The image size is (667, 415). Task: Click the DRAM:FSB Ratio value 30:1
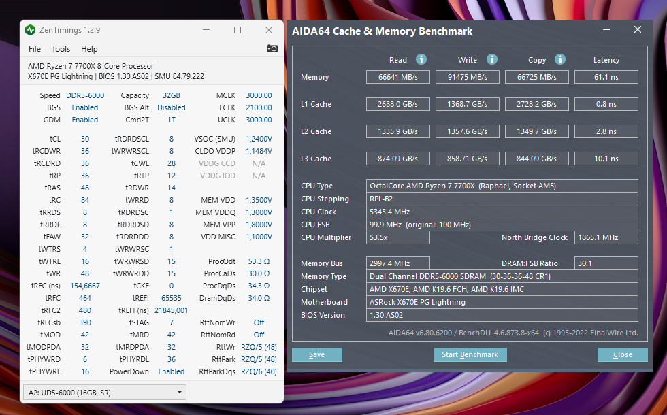click(606, 263)
